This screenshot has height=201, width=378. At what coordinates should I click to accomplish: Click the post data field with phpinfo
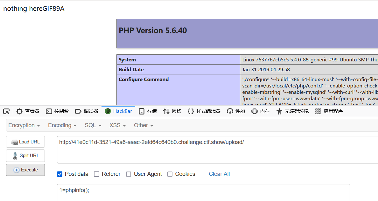click(x=203, y=192)
